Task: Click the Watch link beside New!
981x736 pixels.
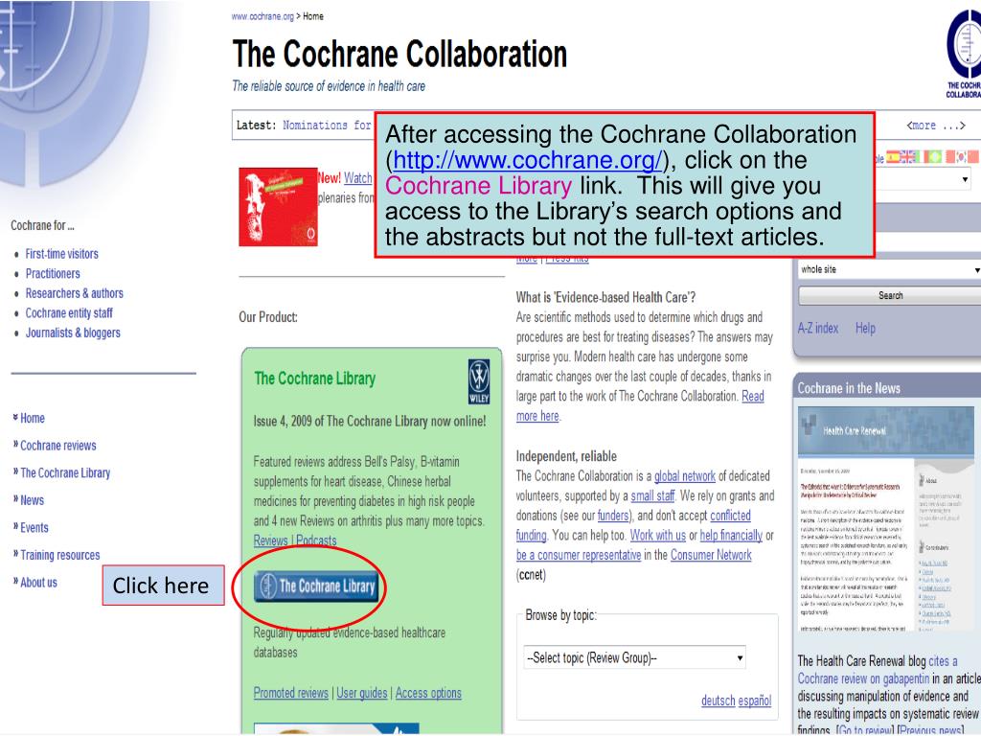Action: 358,177
